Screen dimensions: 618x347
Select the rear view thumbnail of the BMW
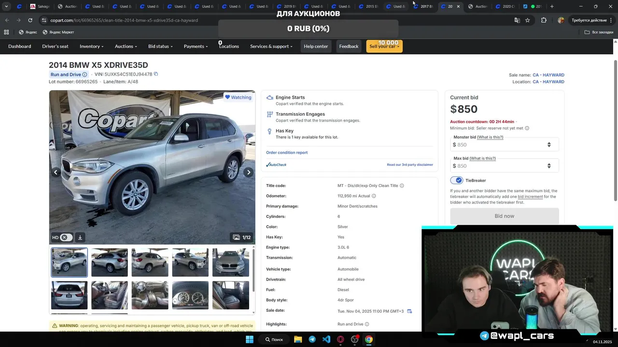(70, 295)
